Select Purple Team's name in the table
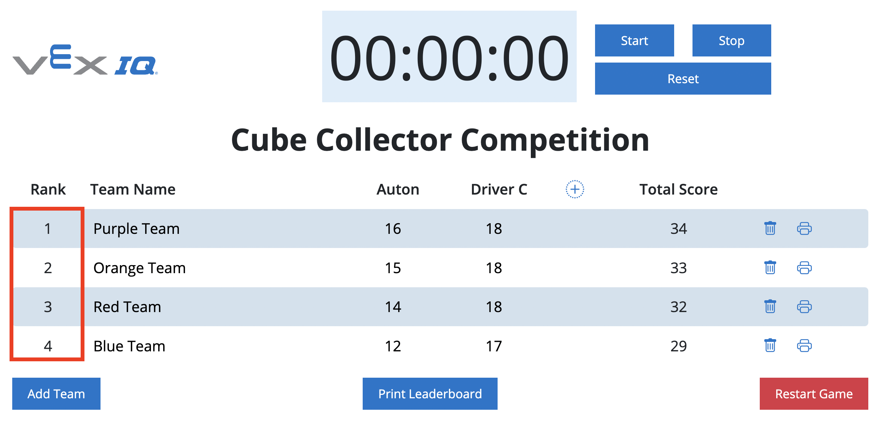Viewport: 879px width, 425px height. 136,228
